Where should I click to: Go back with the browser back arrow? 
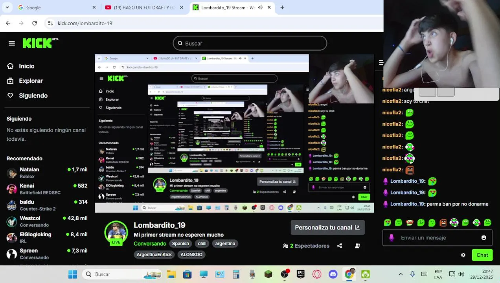point(8,23)
